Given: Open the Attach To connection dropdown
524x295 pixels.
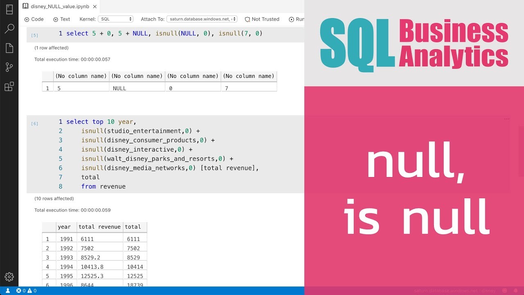Looking at the screenshot, I should (x=202, y=19).
